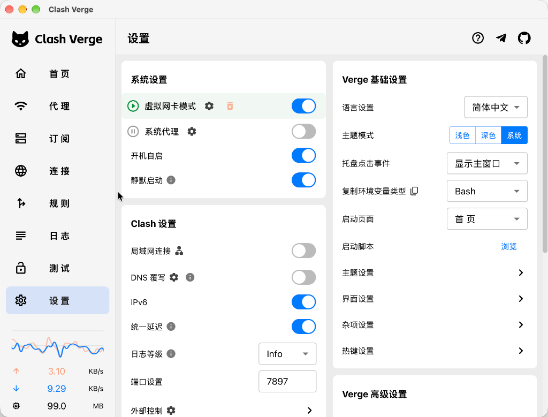Screen dimensions: 548x417
Task: Open DNS 覆写 gear settings
Action: click(174, 277)
